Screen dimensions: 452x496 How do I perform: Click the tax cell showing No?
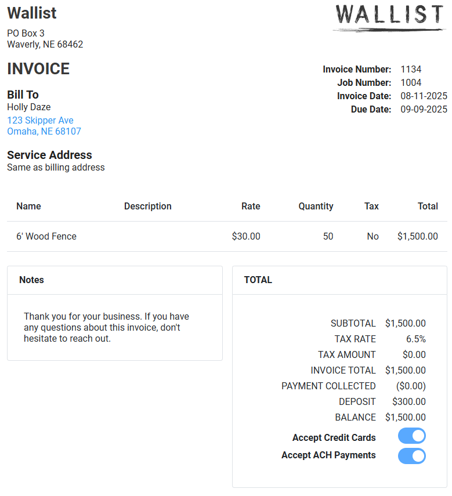click(x=373, y=236)
